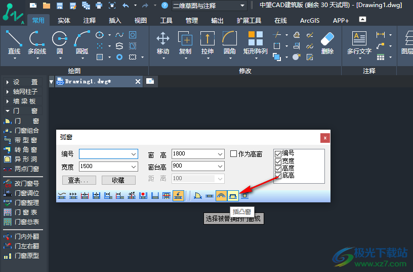Click the save icon in quick access toolbar

click(x=60, y=5)
